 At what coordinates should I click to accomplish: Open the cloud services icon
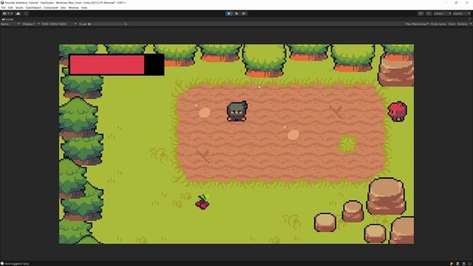pyautogui.click(x=18, y=13)
